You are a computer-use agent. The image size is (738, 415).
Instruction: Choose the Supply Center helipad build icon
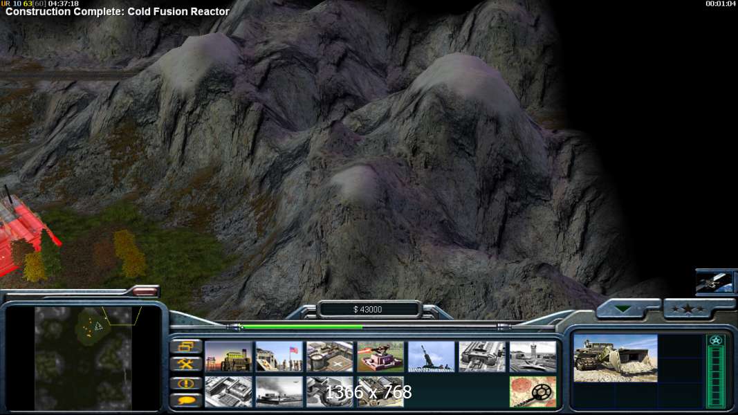coord(330,356)
